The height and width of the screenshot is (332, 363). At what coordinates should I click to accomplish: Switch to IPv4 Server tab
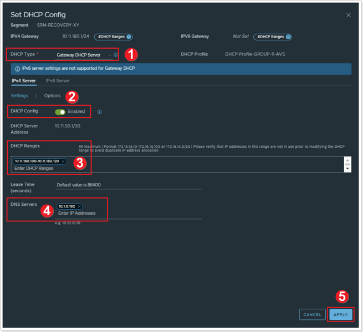click(24, 81)
